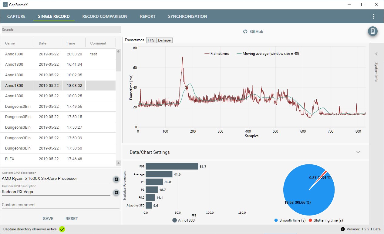This screenshot has height=234, width=384.
Task: Click the CapFrameX app logo icon
Action: (x=5, y=5)
